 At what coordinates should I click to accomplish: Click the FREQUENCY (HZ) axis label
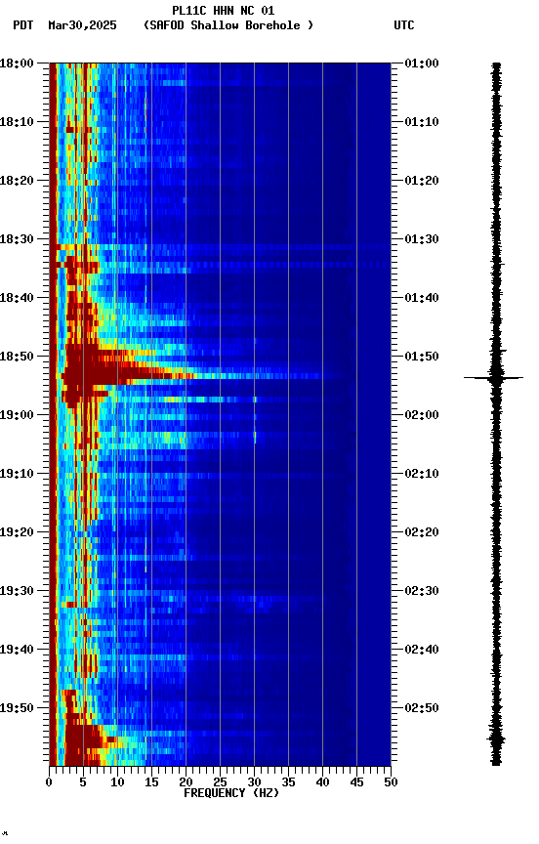point(231,794)
